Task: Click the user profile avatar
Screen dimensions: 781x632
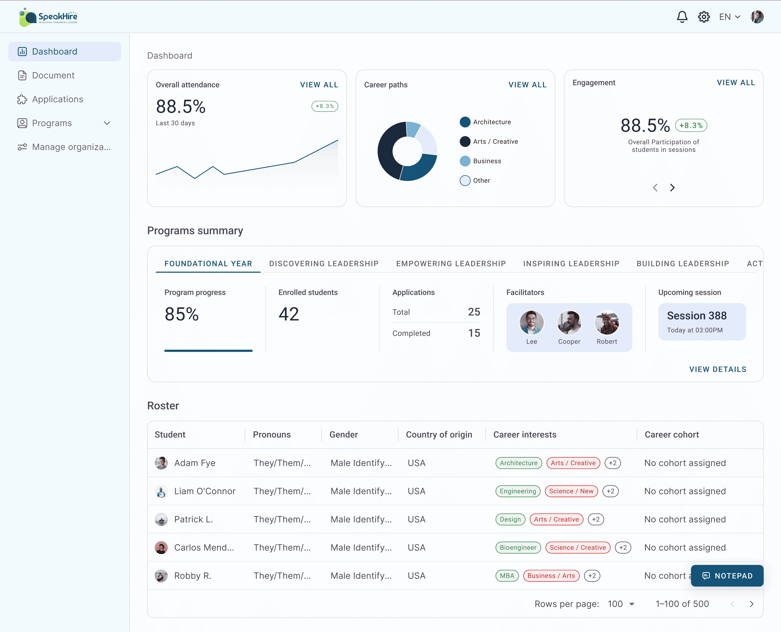Action: point(757,17)
